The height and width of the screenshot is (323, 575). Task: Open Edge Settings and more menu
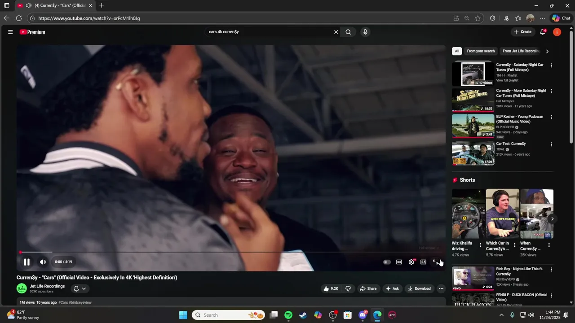[x=543, y=18]
